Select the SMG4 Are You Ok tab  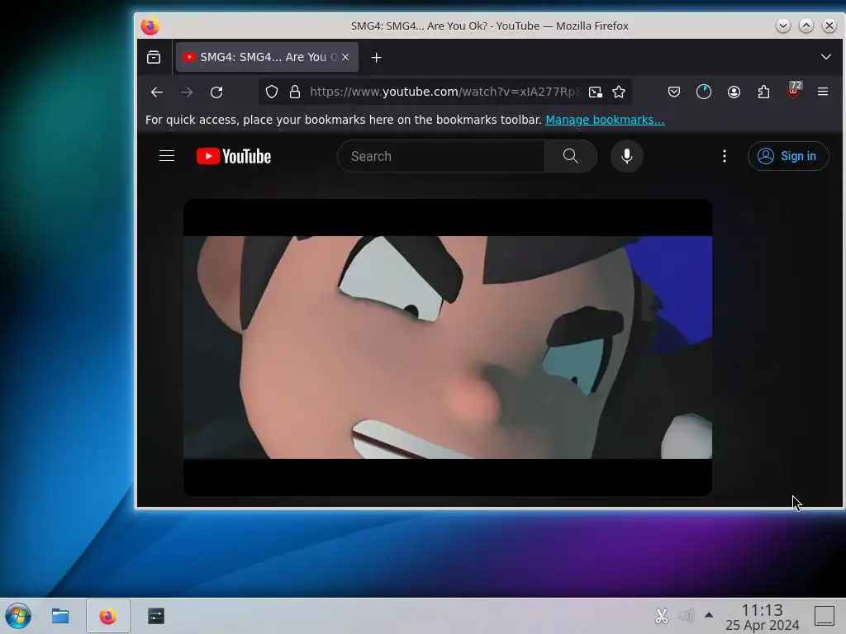(x=267, y=57)
